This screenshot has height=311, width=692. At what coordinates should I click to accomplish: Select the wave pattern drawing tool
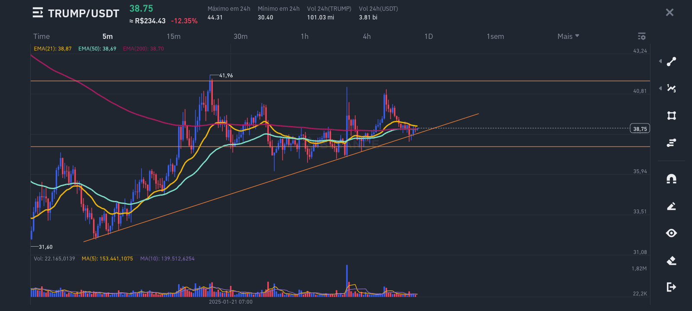(x=671, y=89)
